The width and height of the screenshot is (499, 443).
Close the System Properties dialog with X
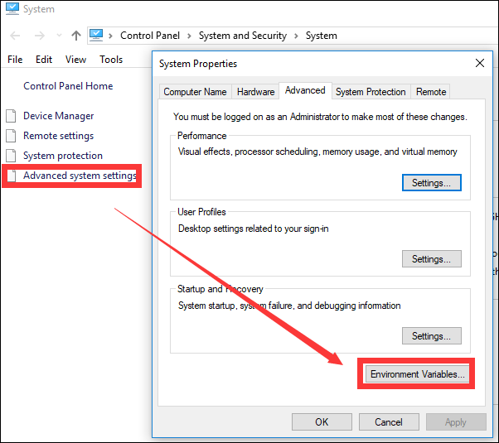coord(479,64)
